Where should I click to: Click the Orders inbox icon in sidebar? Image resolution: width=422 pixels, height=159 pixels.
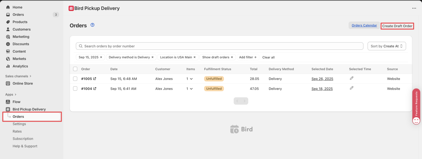pyautogui.click(x=8, y=14)
